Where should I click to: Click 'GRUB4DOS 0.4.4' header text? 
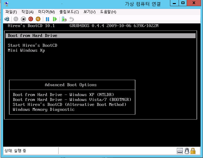87,26
